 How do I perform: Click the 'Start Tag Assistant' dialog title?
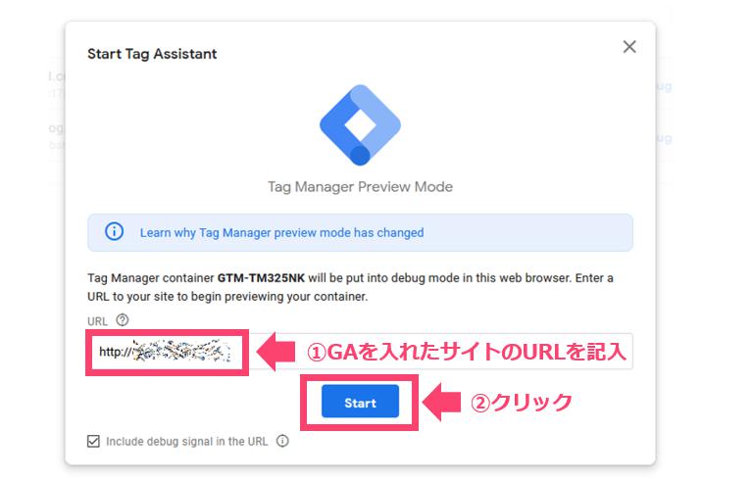point(152,54)
